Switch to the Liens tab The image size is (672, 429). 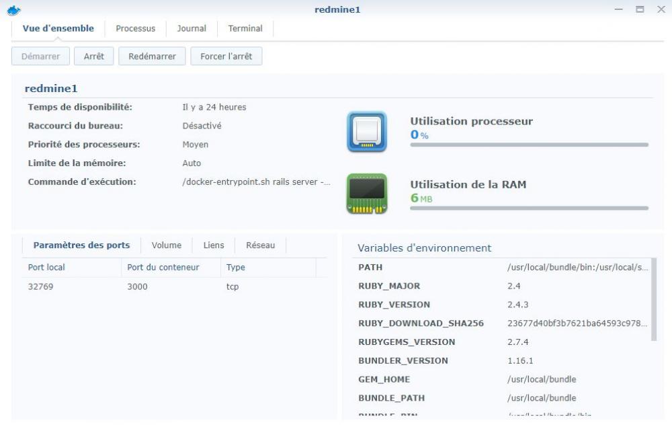[214, 245]
